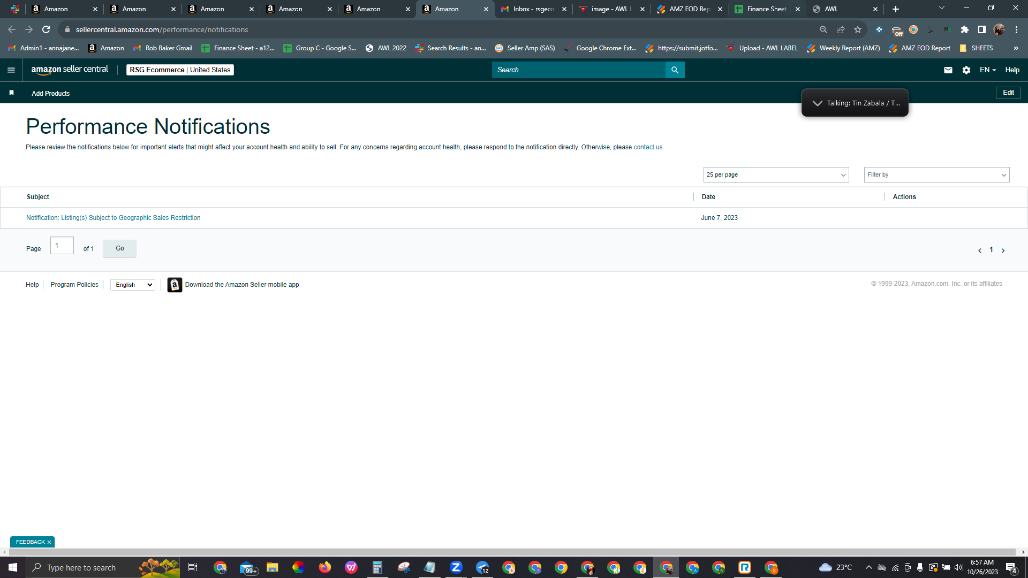Open the English language selector in the footer
Screen dimensions: 1028x578
tap(133, 285)
